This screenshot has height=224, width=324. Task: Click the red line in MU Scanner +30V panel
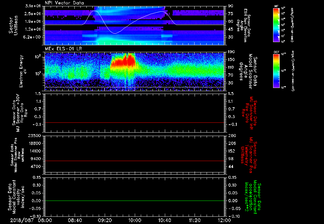[134, 123]
